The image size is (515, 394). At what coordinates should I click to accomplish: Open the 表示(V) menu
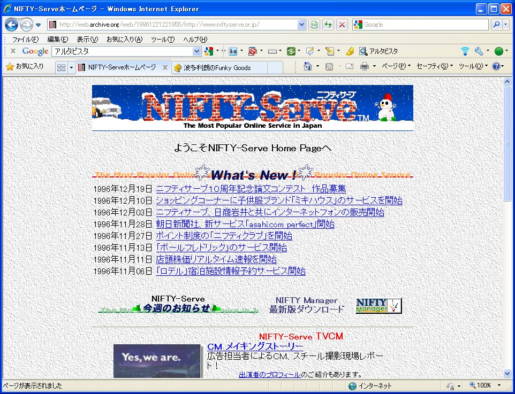tap(87, 40)
